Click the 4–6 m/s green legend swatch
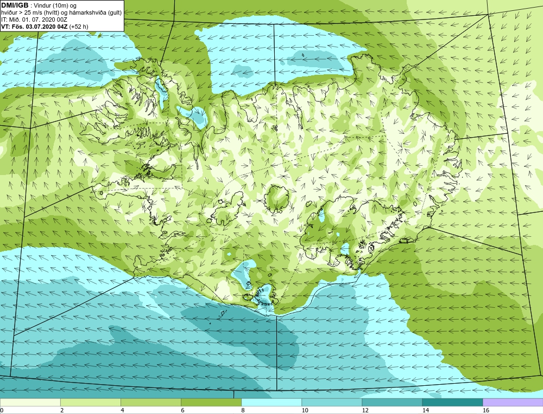 [151, 402]
